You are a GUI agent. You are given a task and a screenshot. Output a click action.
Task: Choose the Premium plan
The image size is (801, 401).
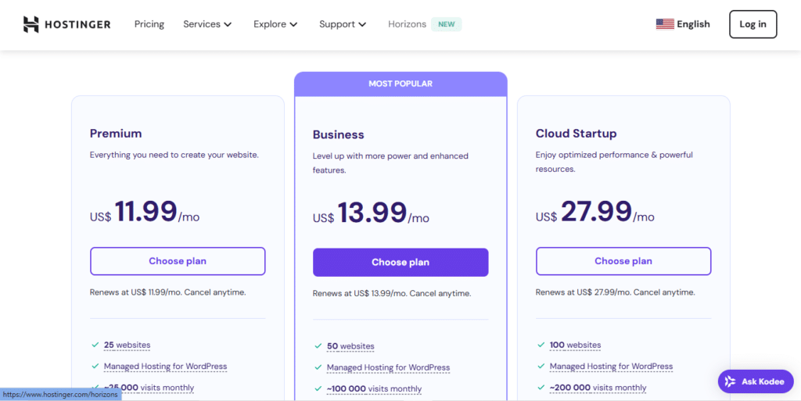pyautogui.click(x=178, y=261)
